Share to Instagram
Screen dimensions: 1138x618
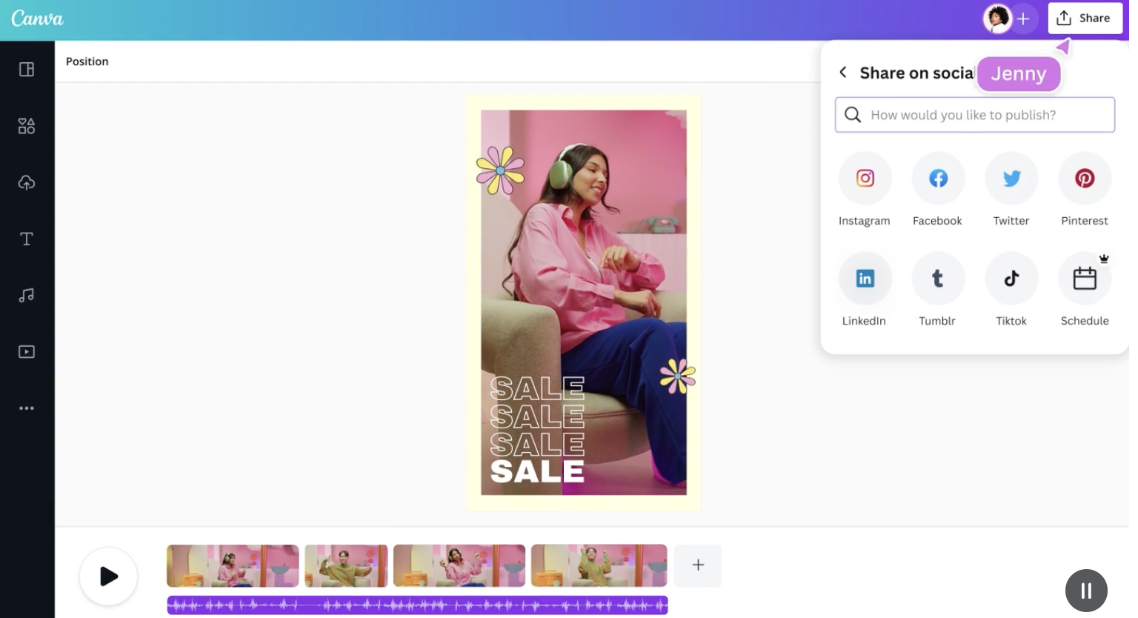(x=865, y=179)
